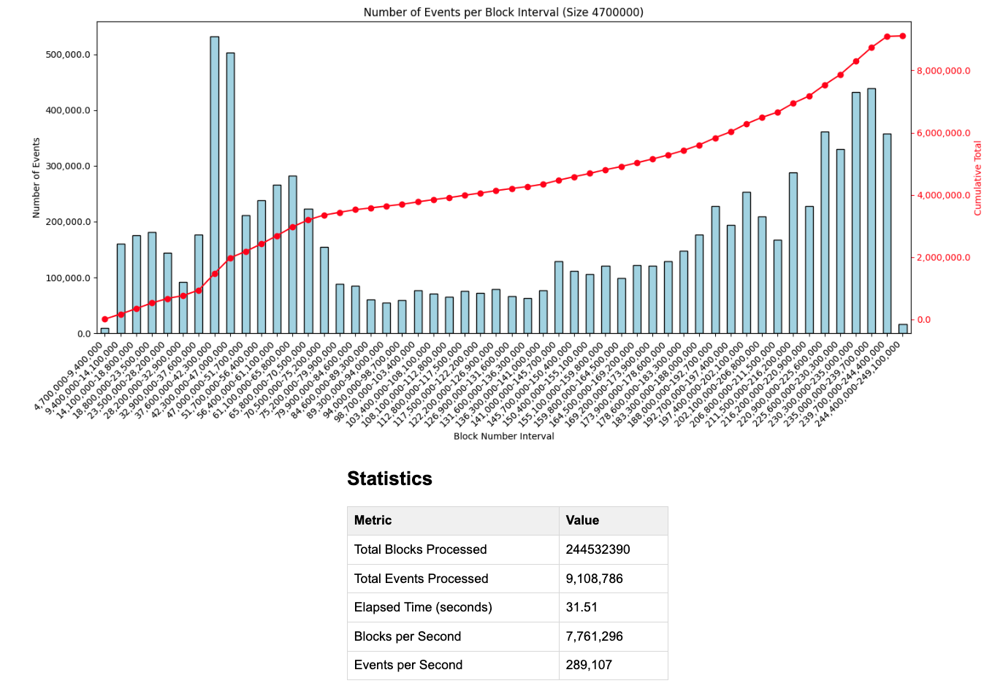The height and width of the screenshot is (686, 1003).
Task: Click the 'Value' table column header
Action: [x=582, y=520]
